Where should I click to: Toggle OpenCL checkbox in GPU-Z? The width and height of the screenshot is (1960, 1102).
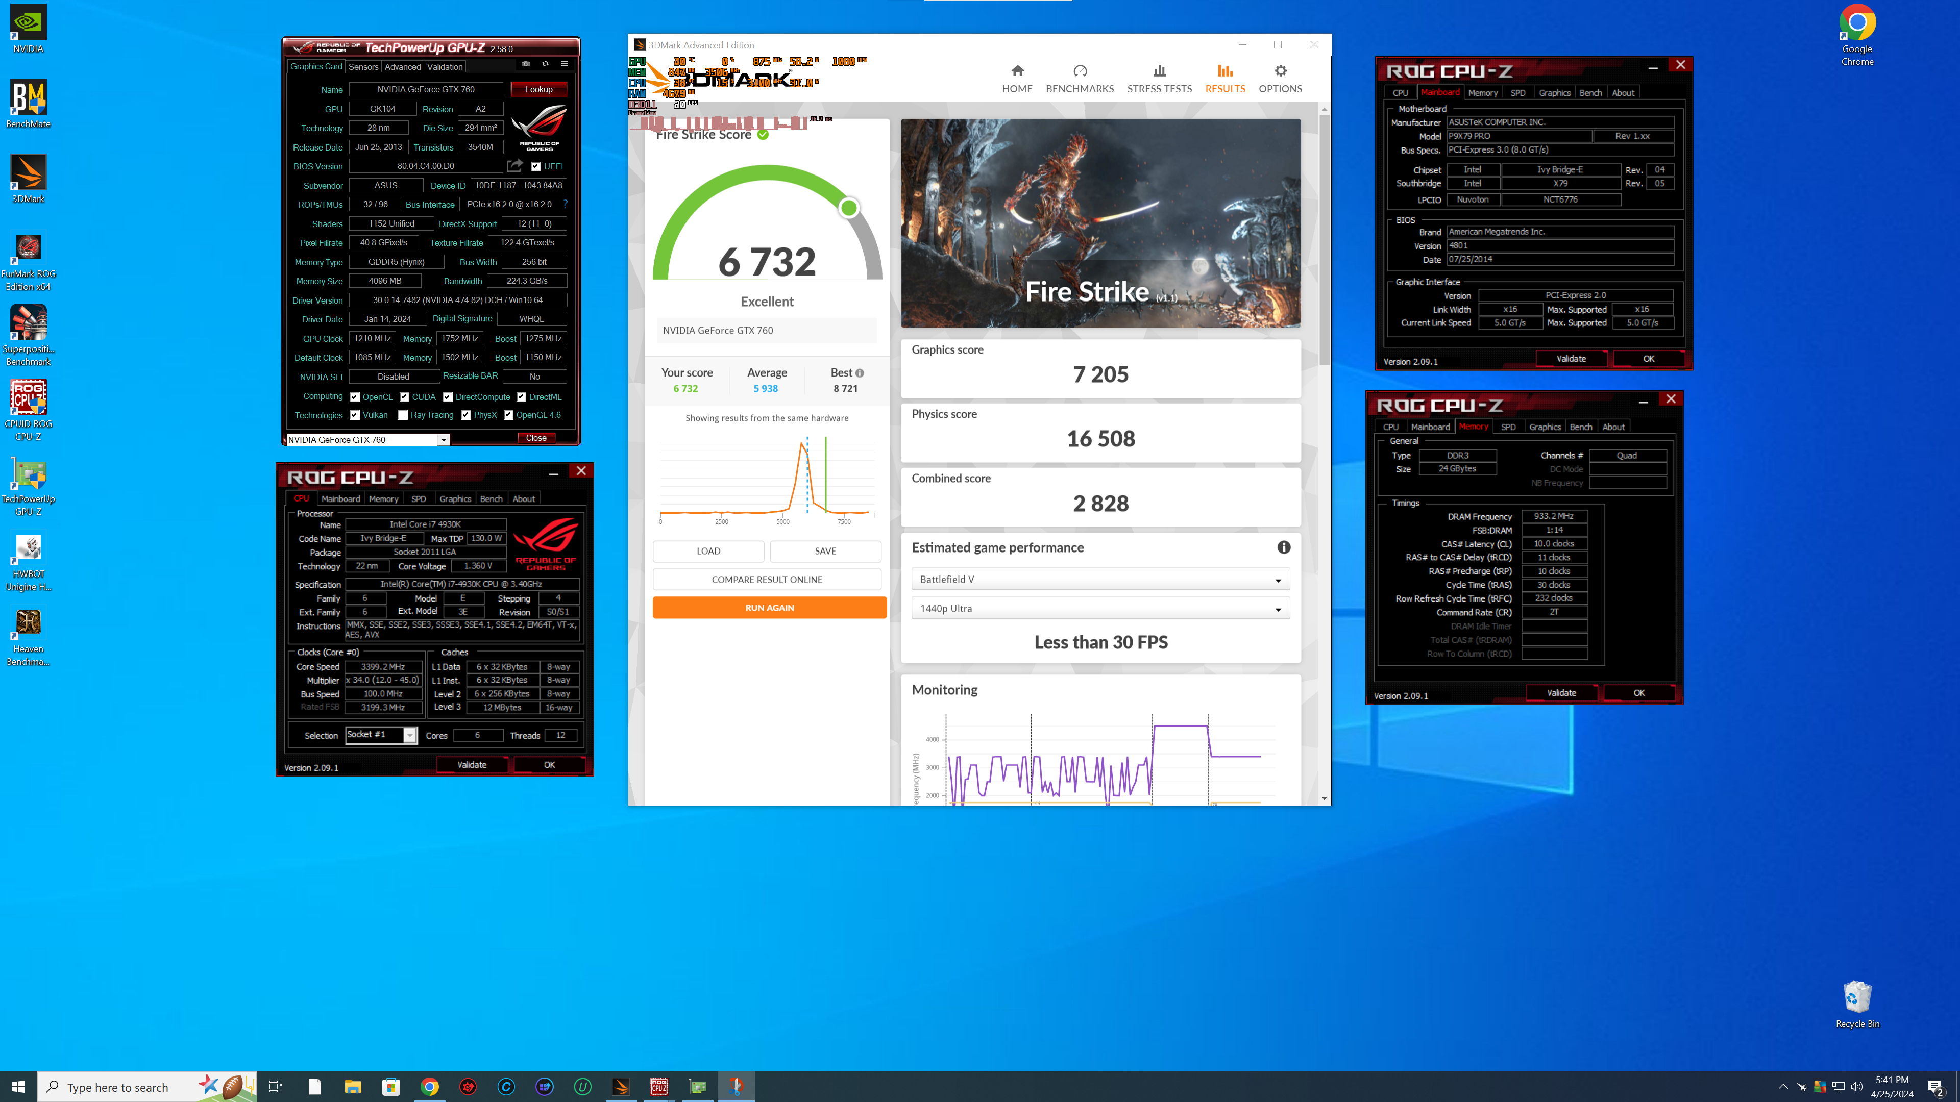pyautogui.click(x=355, y=397)
